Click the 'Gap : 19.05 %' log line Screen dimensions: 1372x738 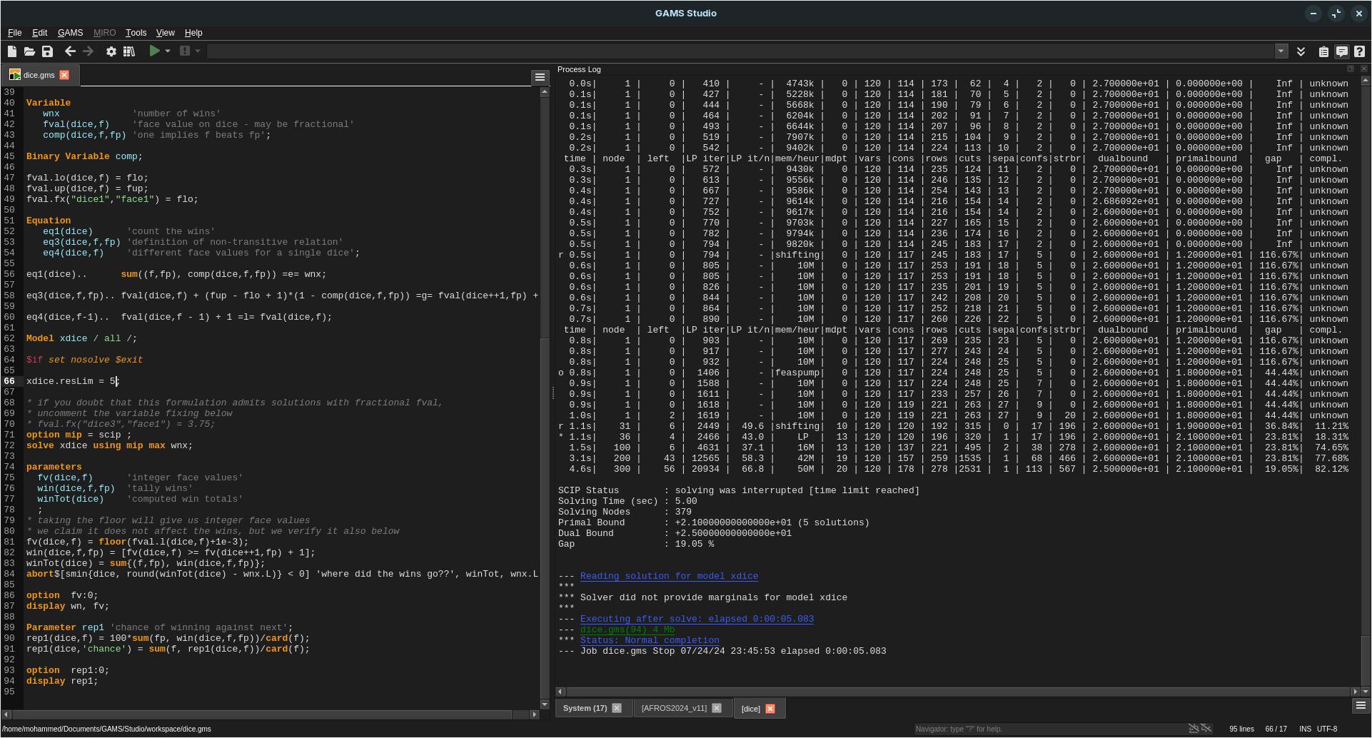(636, 544)
